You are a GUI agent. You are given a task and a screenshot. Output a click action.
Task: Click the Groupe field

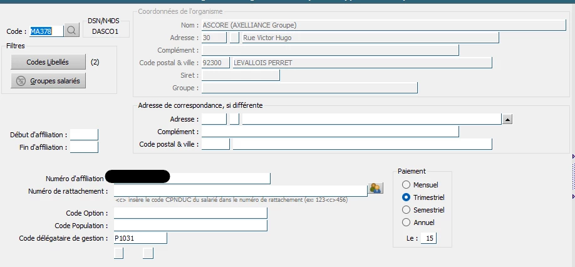(310, 88)
